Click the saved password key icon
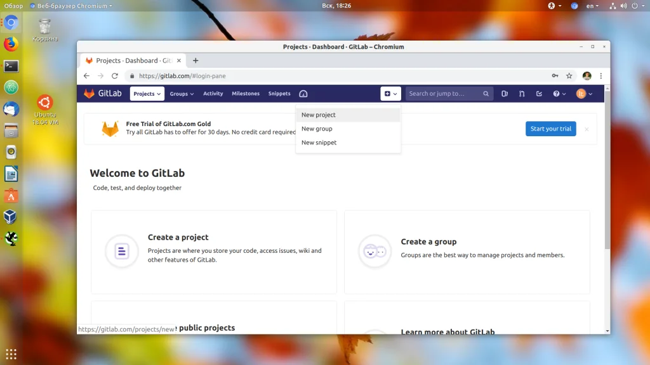This screenshot has height=365, width=650. 555,76
